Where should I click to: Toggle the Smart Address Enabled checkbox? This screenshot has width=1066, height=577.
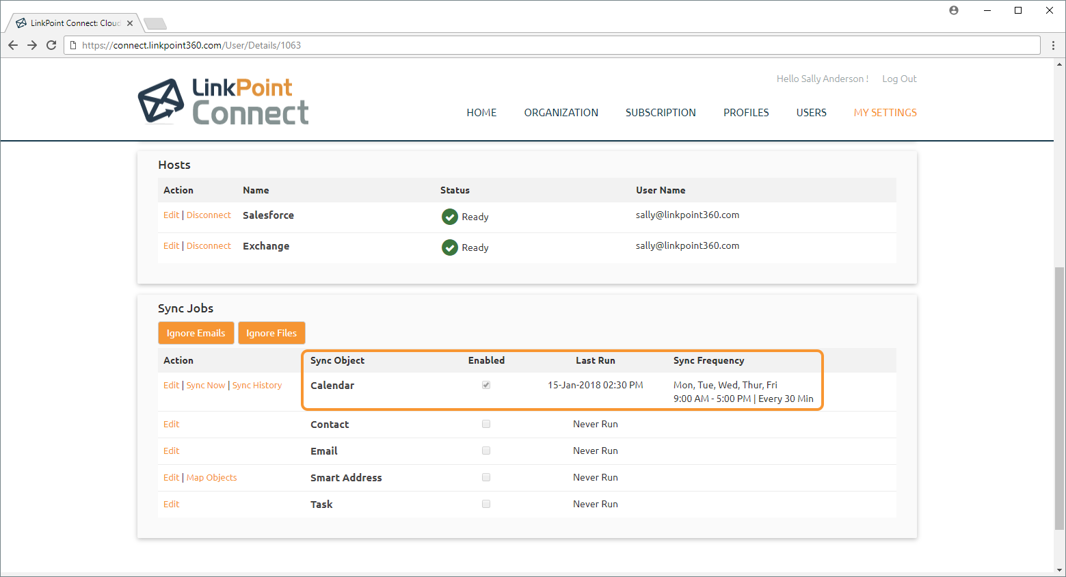click(486, 477)
